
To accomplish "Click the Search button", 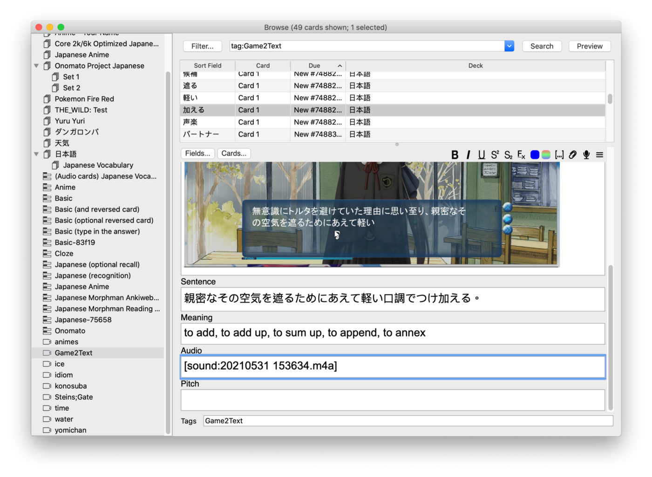I will 542,46.
